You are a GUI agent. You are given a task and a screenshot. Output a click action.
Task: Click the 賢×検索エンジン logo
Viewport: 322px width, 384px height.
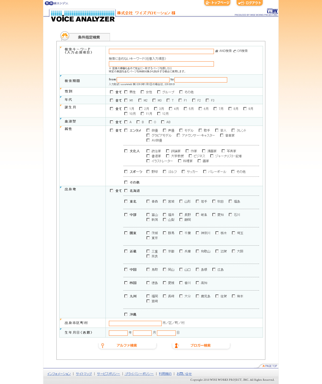click(x=56, y=3)
